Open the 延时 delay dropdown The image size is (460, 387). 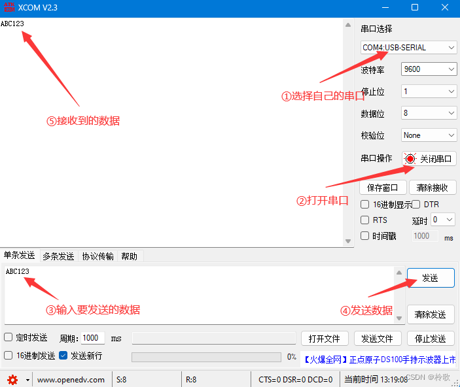(x=443, y=220)
